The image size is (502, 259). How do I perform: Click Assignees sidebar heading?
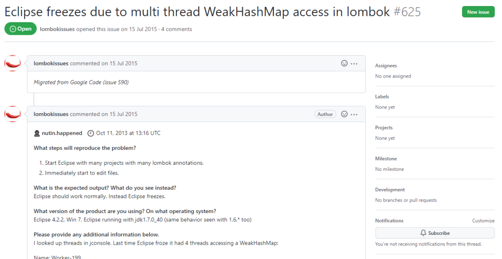click(386, 65)
